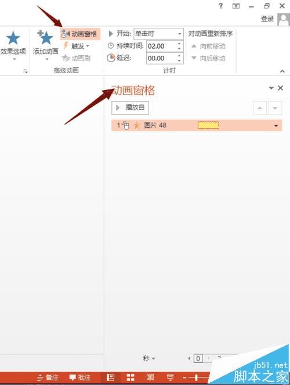Click Play From (播放自) button
The image size is (290, 385).
pos(130,108)
